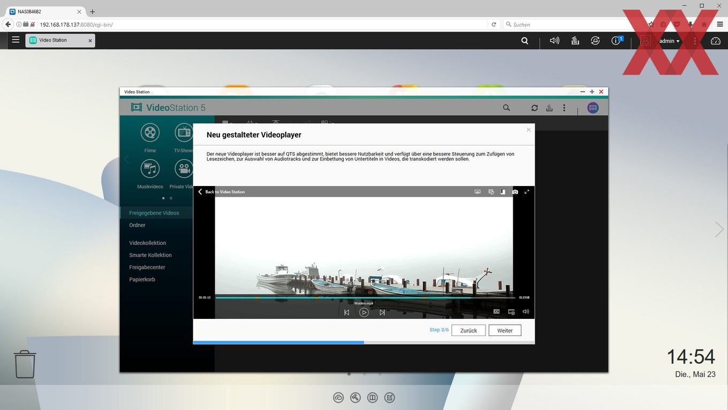
Task: Click the VideoStation 5 search icon
Action: point(506,108)
